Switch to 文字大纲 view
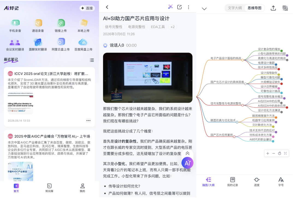The height and width of the screenshot is (198, 295). click(x=235, y=8)
